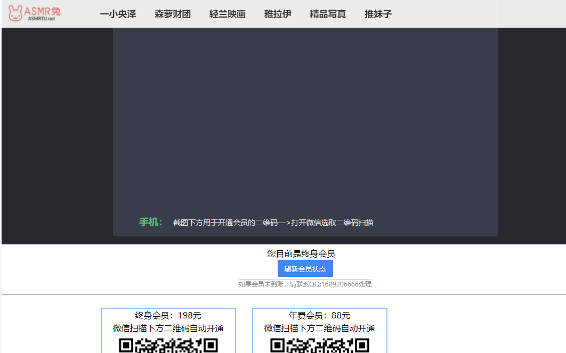Go to the 轻兰映画 section

coord(228,14)
